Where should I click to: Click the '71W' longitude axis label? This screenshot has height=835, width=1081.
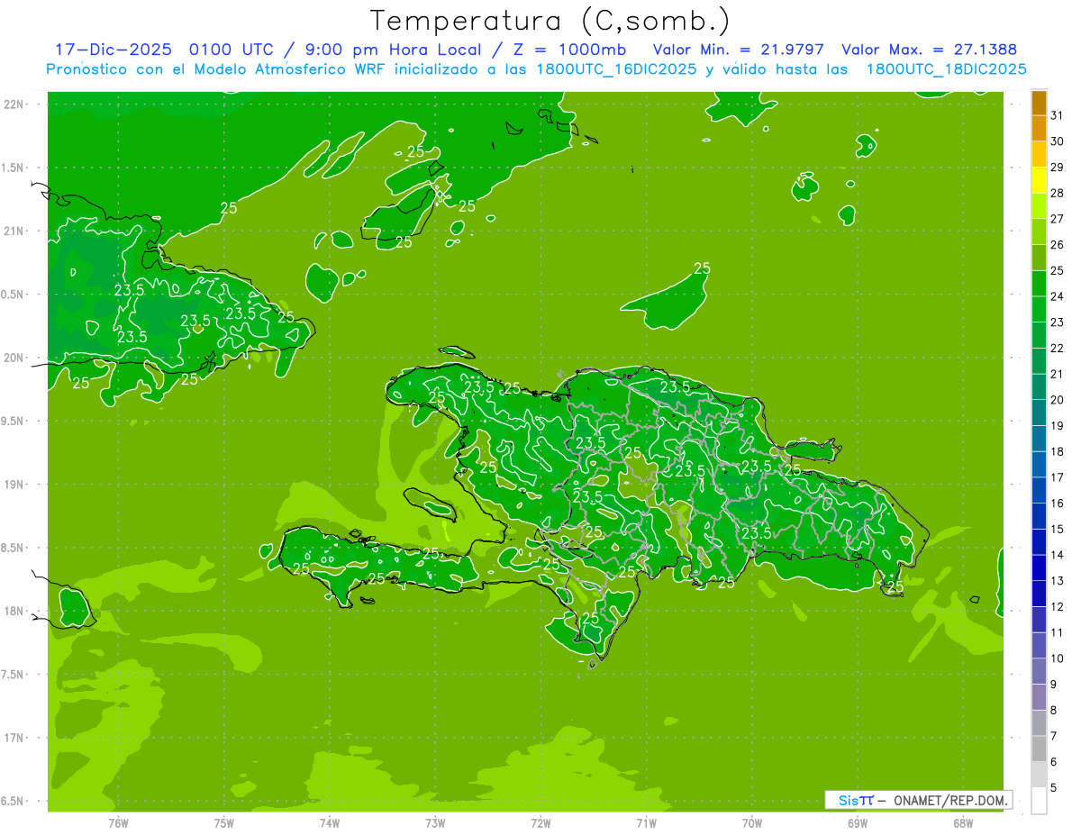click(646, 822)
